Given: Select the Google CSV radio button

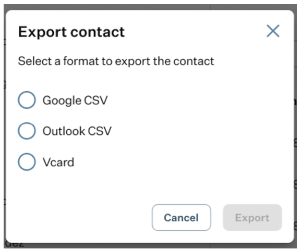Looking at the screenshot, I should tap(27, 100).
